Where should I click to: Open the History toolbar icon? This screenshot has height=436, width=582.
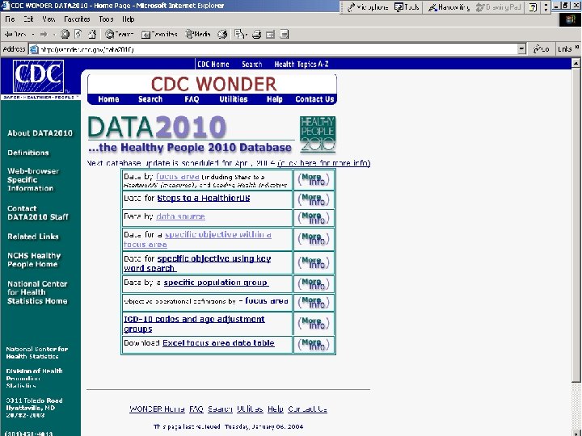tap(222, 35)
